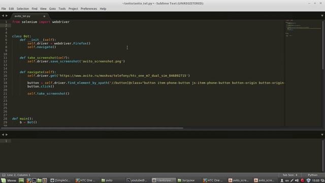Open the Edit menu
This screenshot has width=325, height=183.
tap(11, 9)
